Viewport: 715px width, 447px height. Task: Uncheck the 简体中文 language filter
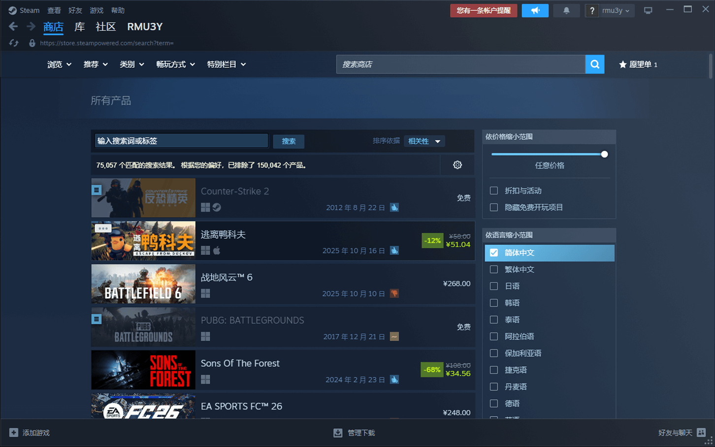[x=494, y=253]
